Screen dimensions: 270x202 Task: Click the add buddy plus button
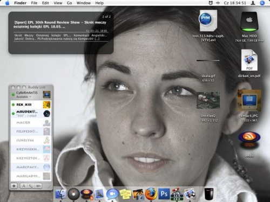14,186
